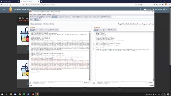Switch to the Proxy tab
Image resolution: width=171 pixels, height=96 pixels.
(44, 17)
